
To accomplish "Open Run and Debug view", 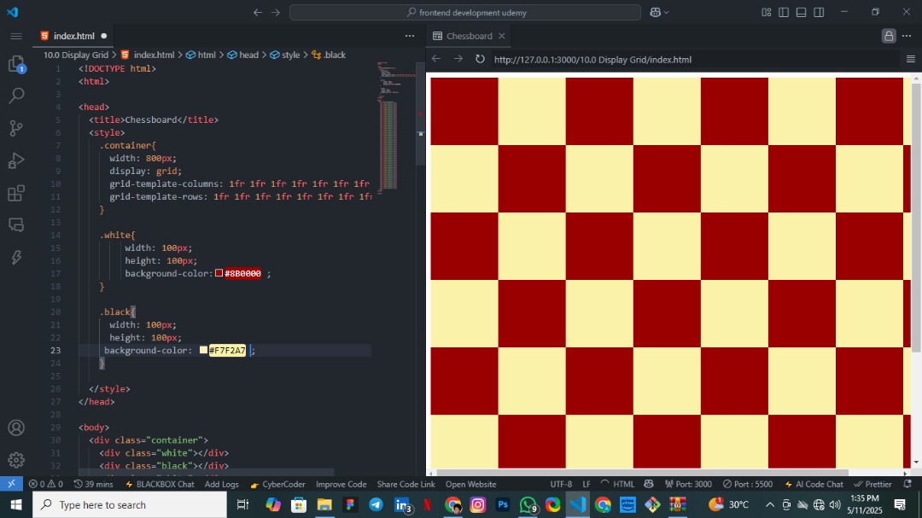I will click(16, 160).
